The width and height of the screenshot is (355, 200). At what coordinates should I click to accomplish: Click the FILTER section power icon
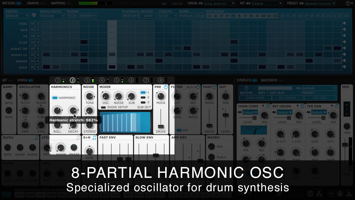coord(198,87)
